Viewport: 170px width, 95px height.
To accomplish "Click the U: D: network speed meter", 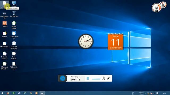I will coord(138,93).
